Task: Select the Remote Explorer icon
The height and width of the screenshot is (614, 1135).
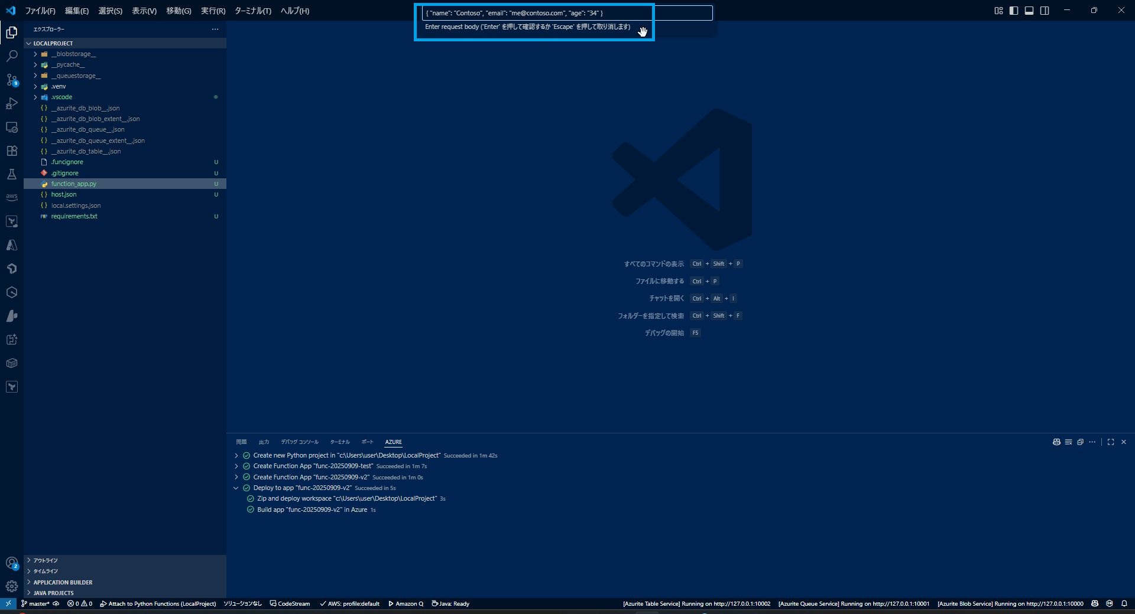Action: point(12,127)
